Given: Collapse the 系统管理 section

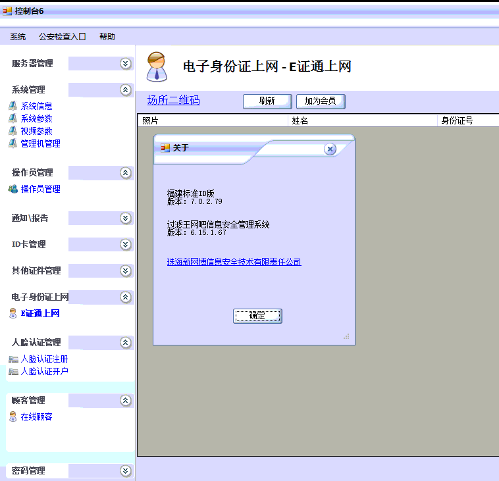Looking at the screenshot, I should 126,90.
